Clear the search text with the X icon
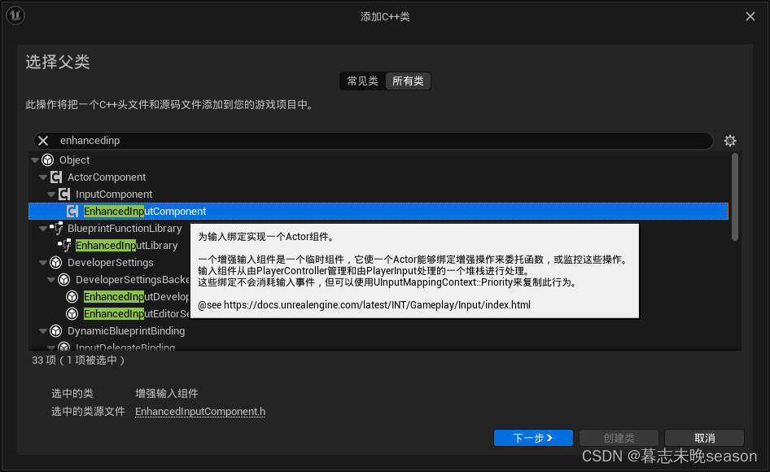 click(x=43, y=141)
